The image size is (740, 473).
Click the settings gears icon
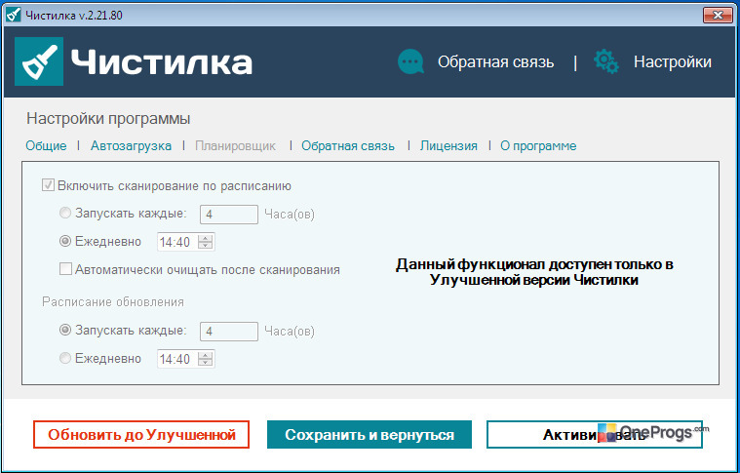click(606, 61)
